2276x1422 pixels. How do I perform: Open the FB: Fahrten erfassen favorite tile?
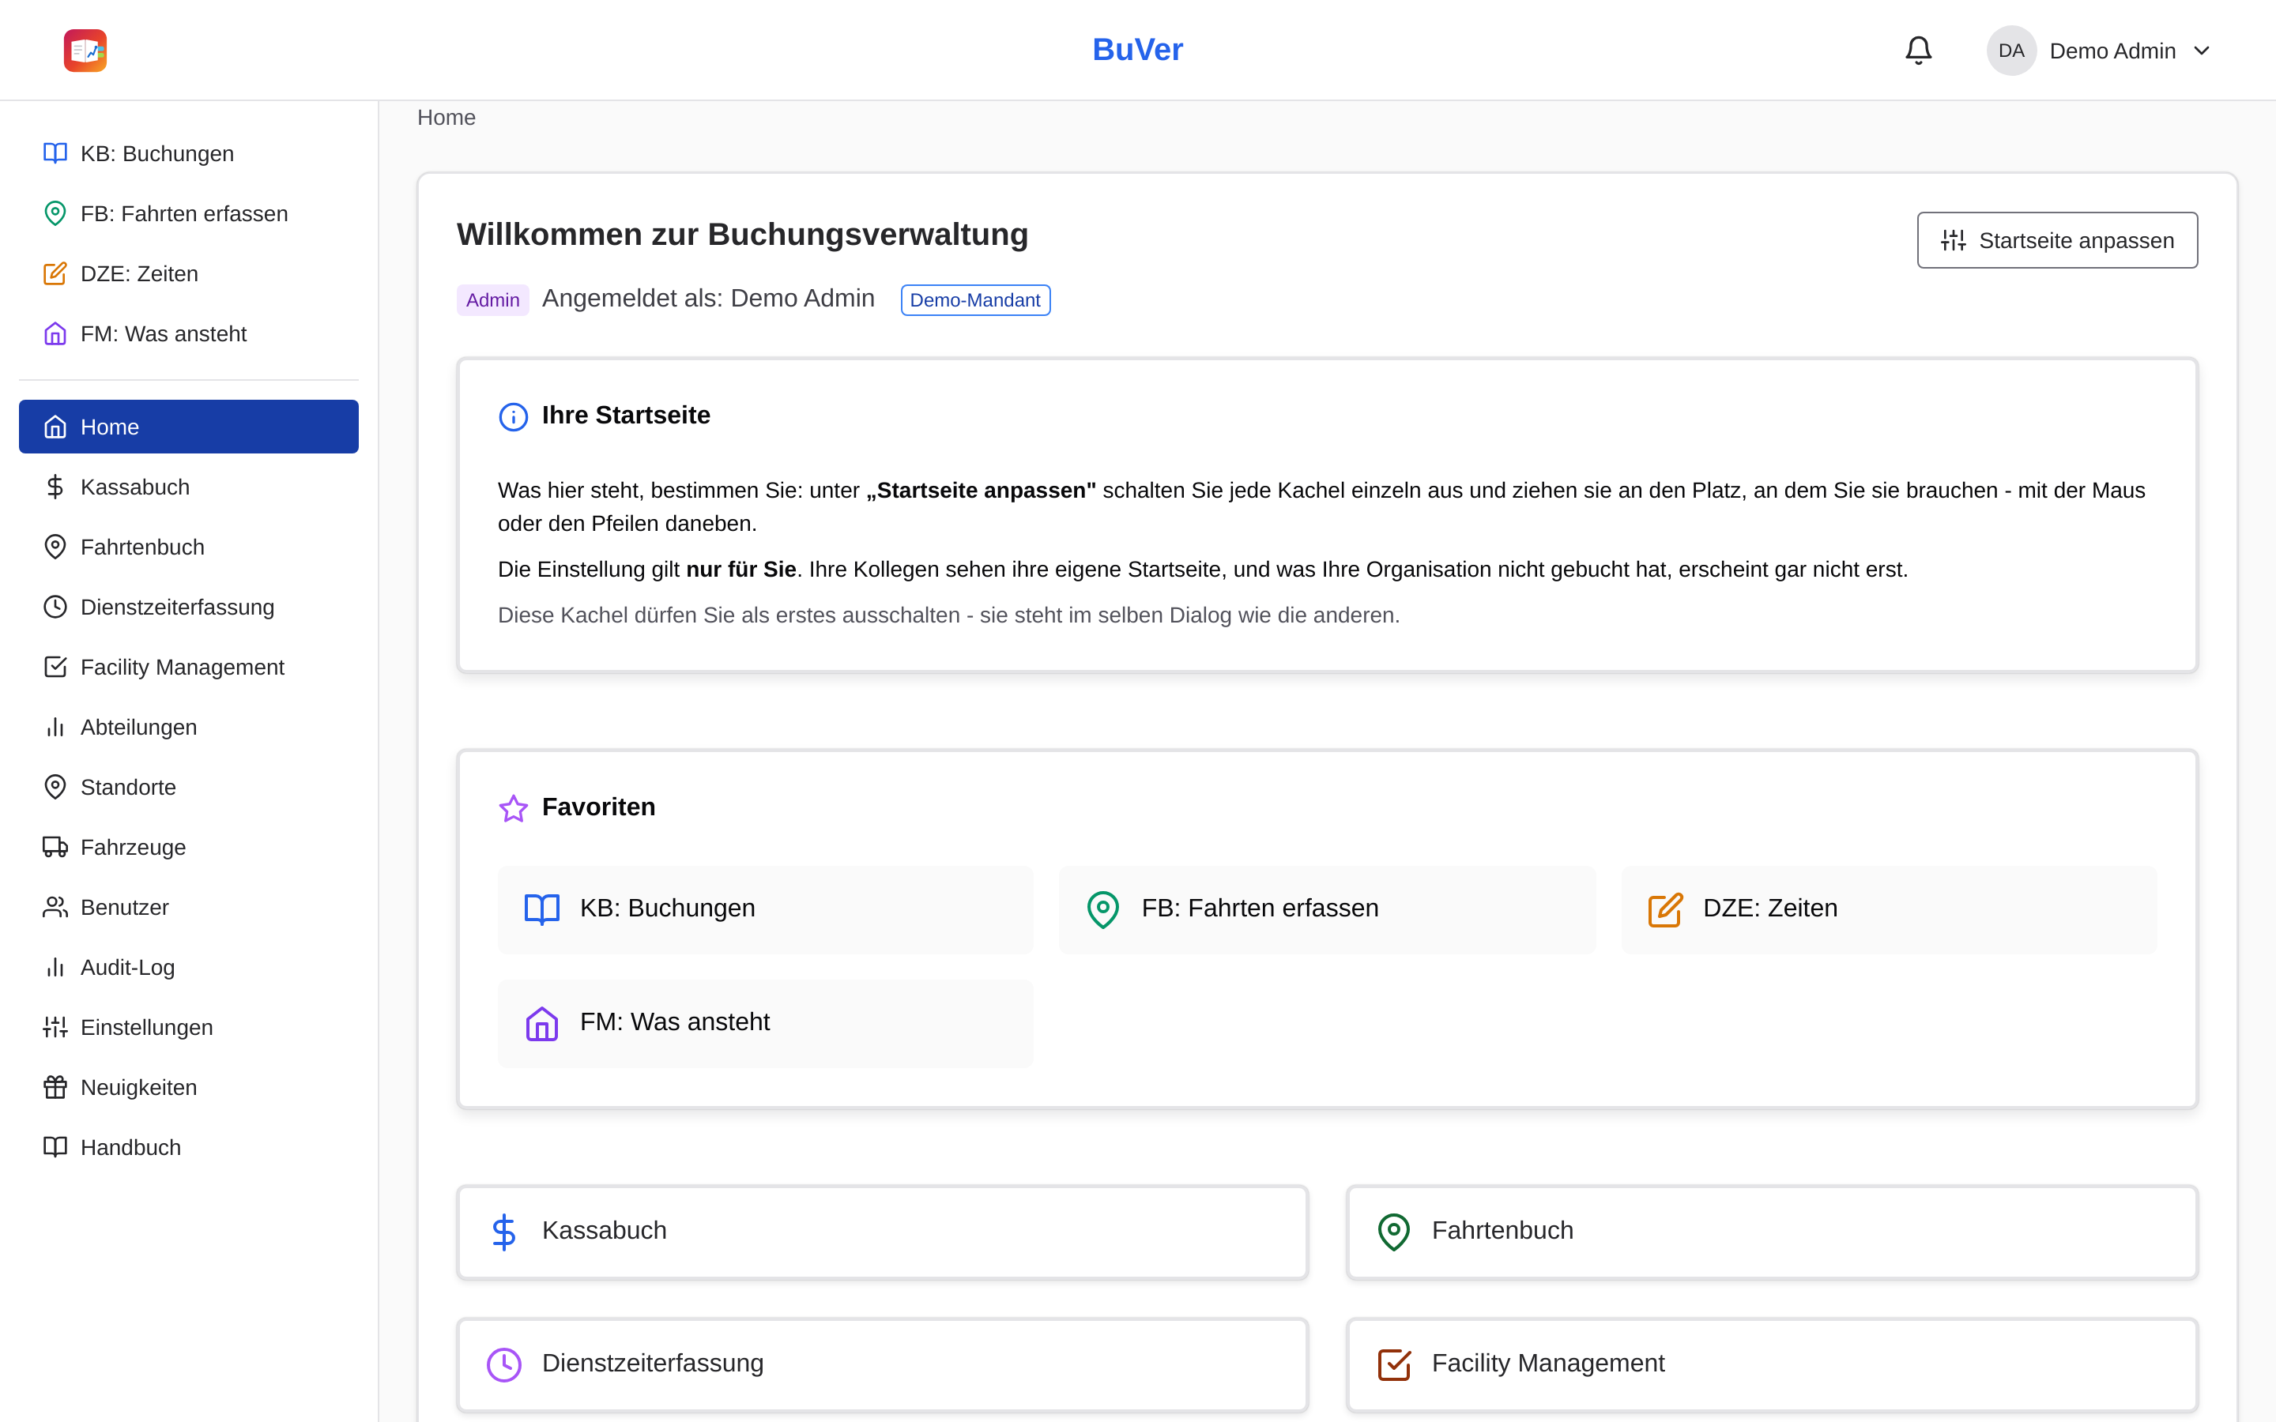(x=1327, y=909)
